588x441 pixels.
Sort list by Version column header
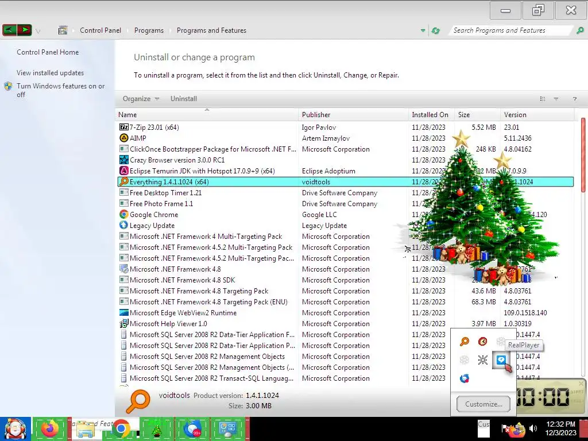click(x=537, y=115)
